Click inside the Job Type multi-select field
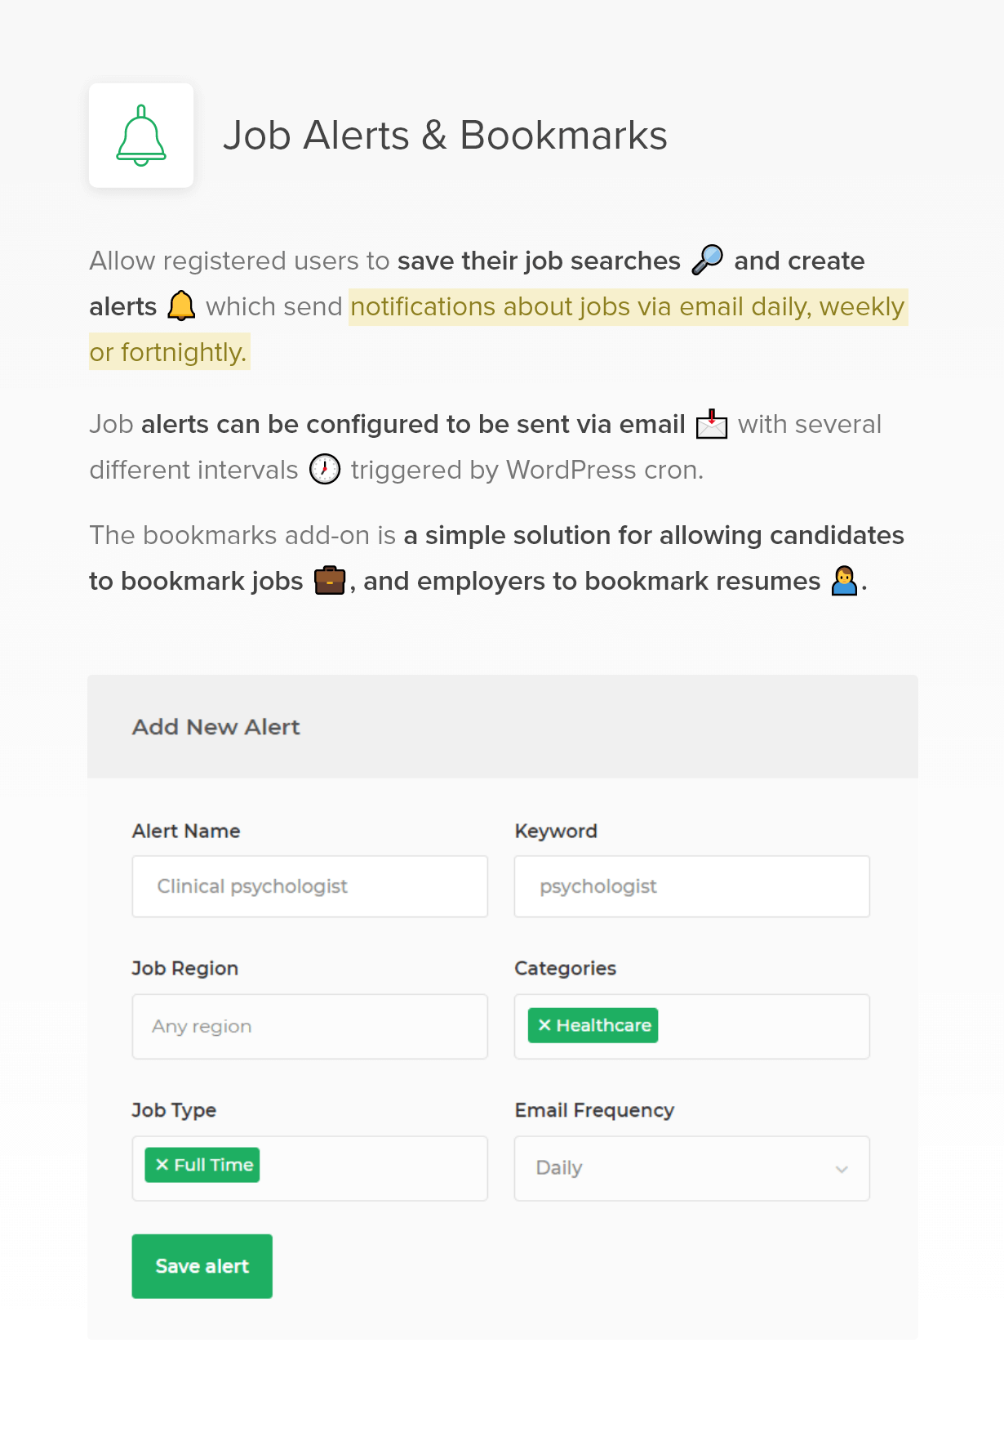This screenshot has height=1432, width=1004. [371, 1168]
